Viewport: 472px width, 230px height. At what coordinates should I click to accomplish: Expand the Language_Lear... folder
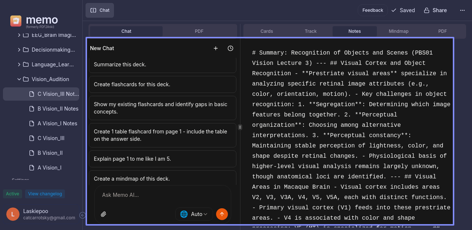point(19,65)
